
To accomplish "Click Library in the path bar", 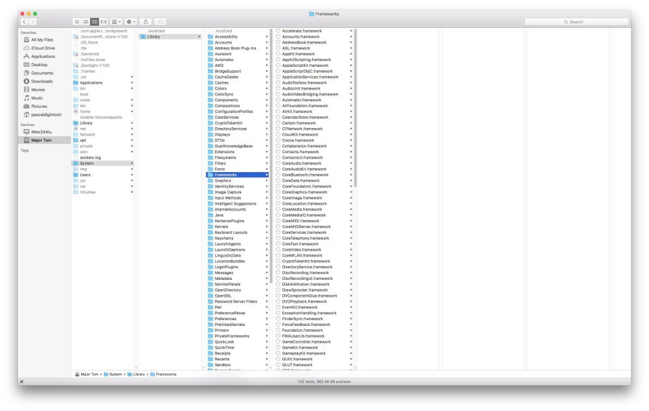I will pyautogui.click(x=136, y=374).
